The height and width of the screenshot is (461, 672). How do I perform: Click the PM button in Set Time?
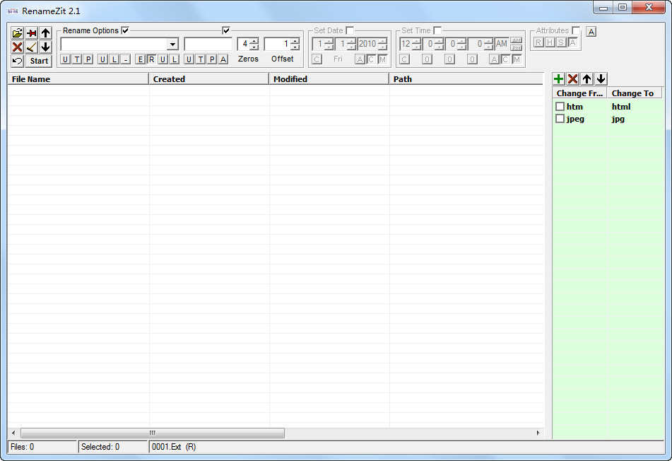(517, 47)
